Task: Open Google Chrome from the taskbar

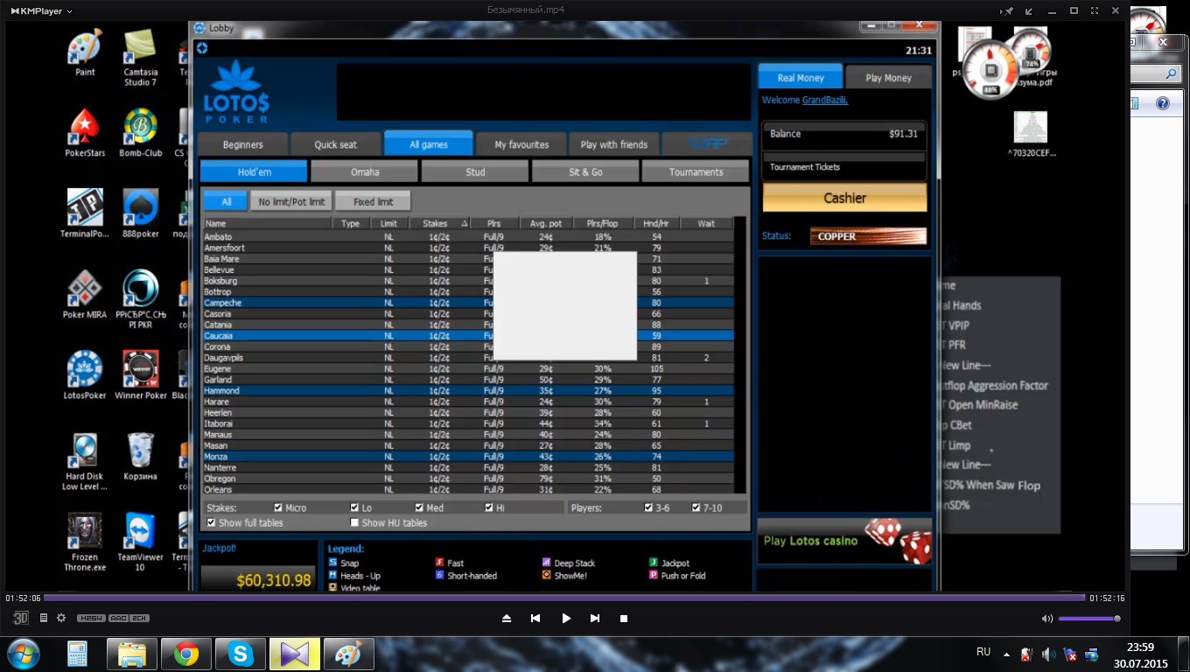Action: (x=185, y=654)
